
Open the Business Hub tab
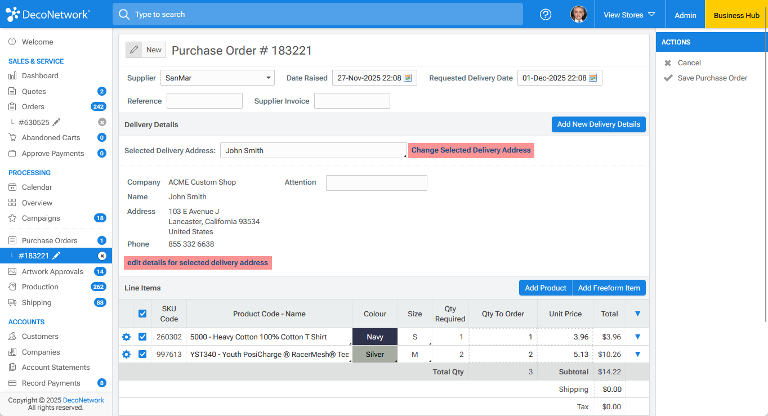pyautogui.click(x=735, y=15)
